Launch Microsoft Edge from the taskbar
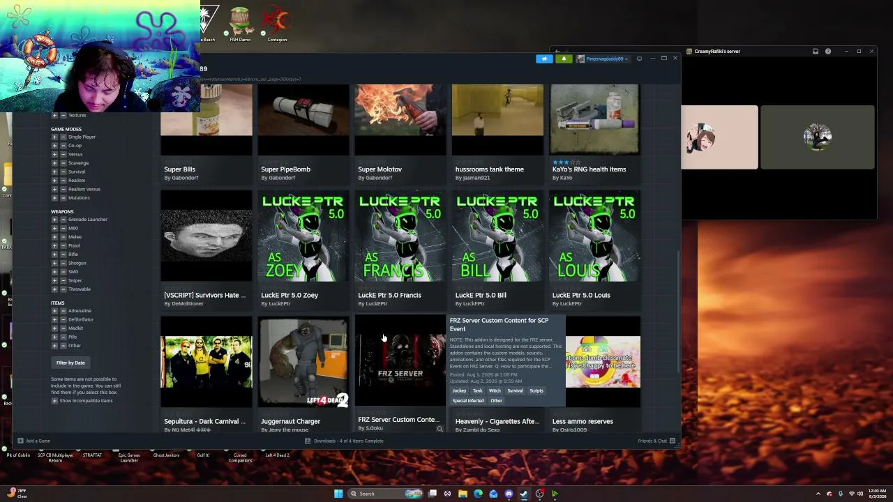 point(478,494)
